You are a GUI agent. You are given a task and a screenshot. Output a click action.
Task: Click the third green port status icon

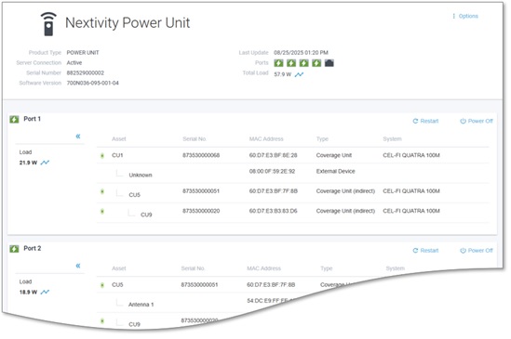tap(304, 63)
